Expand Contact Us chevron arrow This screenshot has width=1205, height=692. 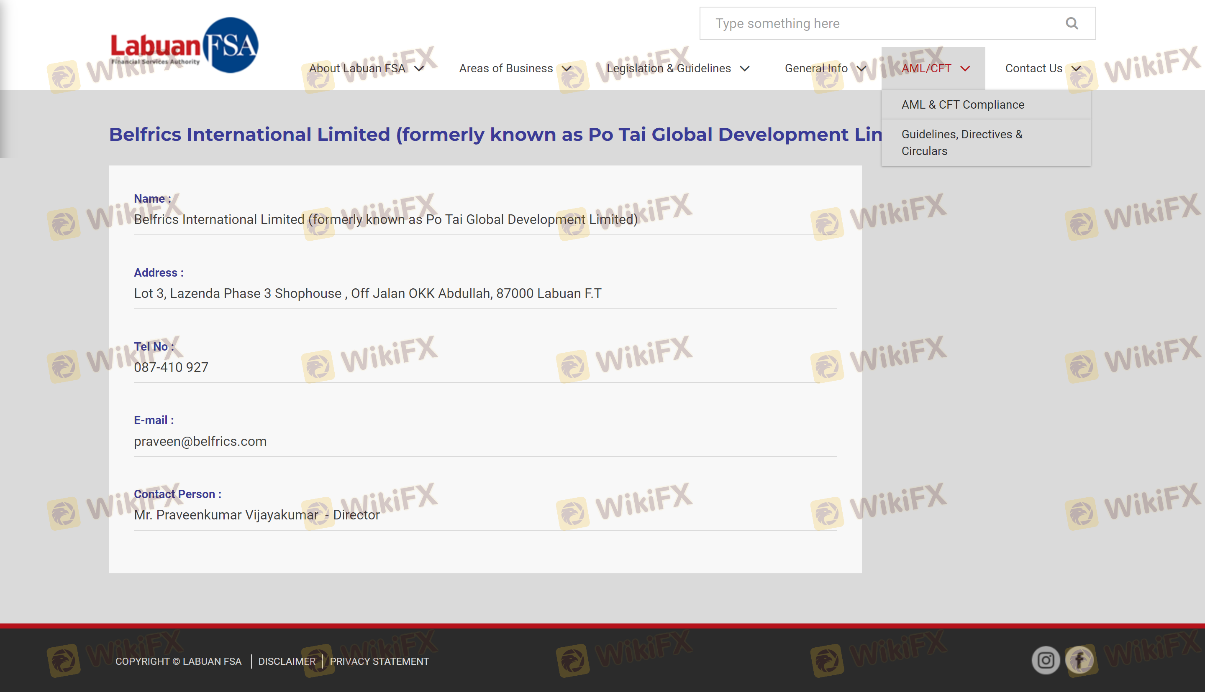(1076, 69)
